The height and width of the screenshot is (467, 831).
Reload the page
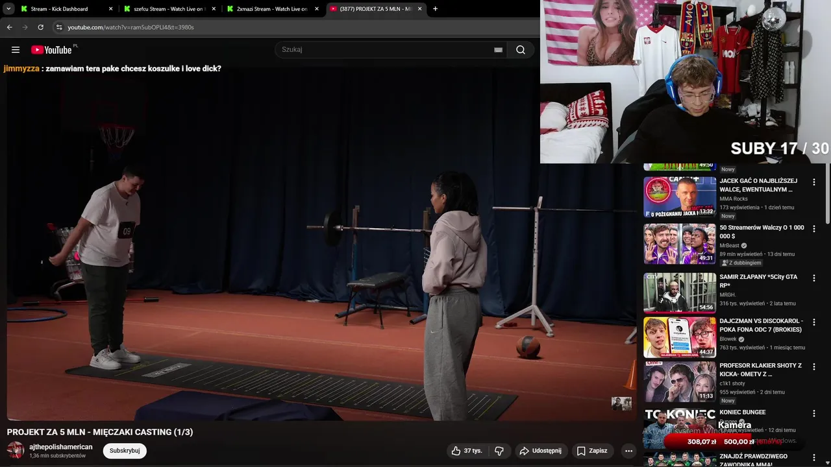(40, 27)
